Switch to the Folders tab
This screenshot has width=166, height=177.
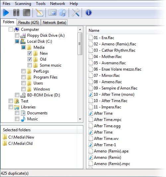[9, 22]
